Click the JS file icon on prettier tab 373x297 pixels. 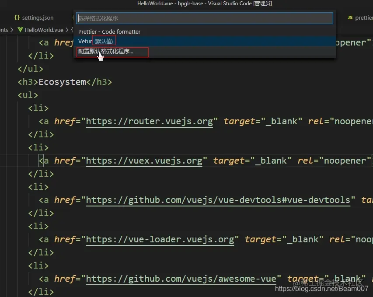[x=350, y=17]
